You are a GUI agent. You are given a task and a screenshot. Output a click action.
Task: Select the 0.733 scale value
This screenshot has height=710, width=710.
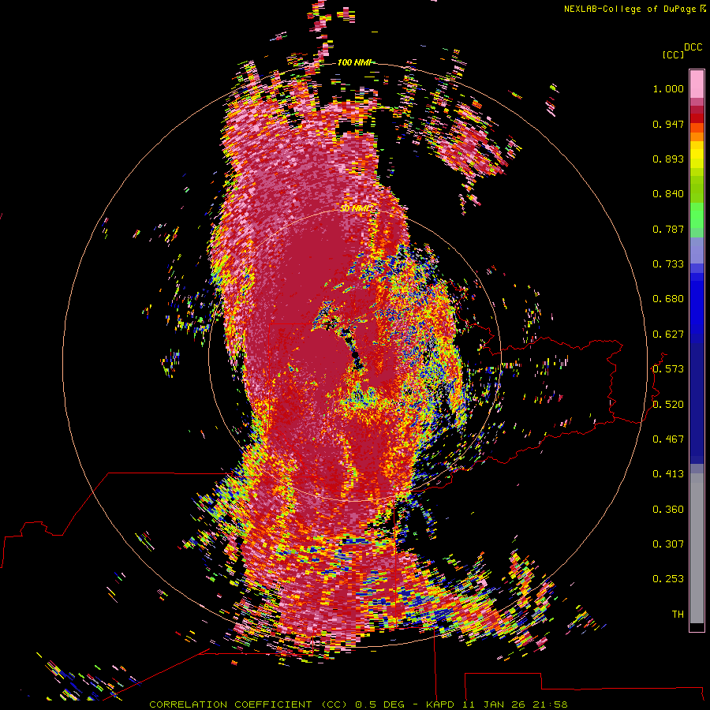[x=668, y=264]
